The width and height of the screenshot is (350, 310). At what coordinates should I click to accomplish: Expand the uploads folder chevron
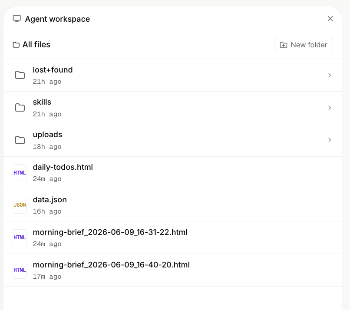pyautogui.click(x=330, y=140)
